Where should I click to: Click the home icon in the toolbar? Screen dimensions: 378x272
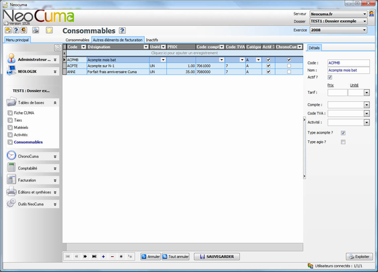[x=8, y=30]
